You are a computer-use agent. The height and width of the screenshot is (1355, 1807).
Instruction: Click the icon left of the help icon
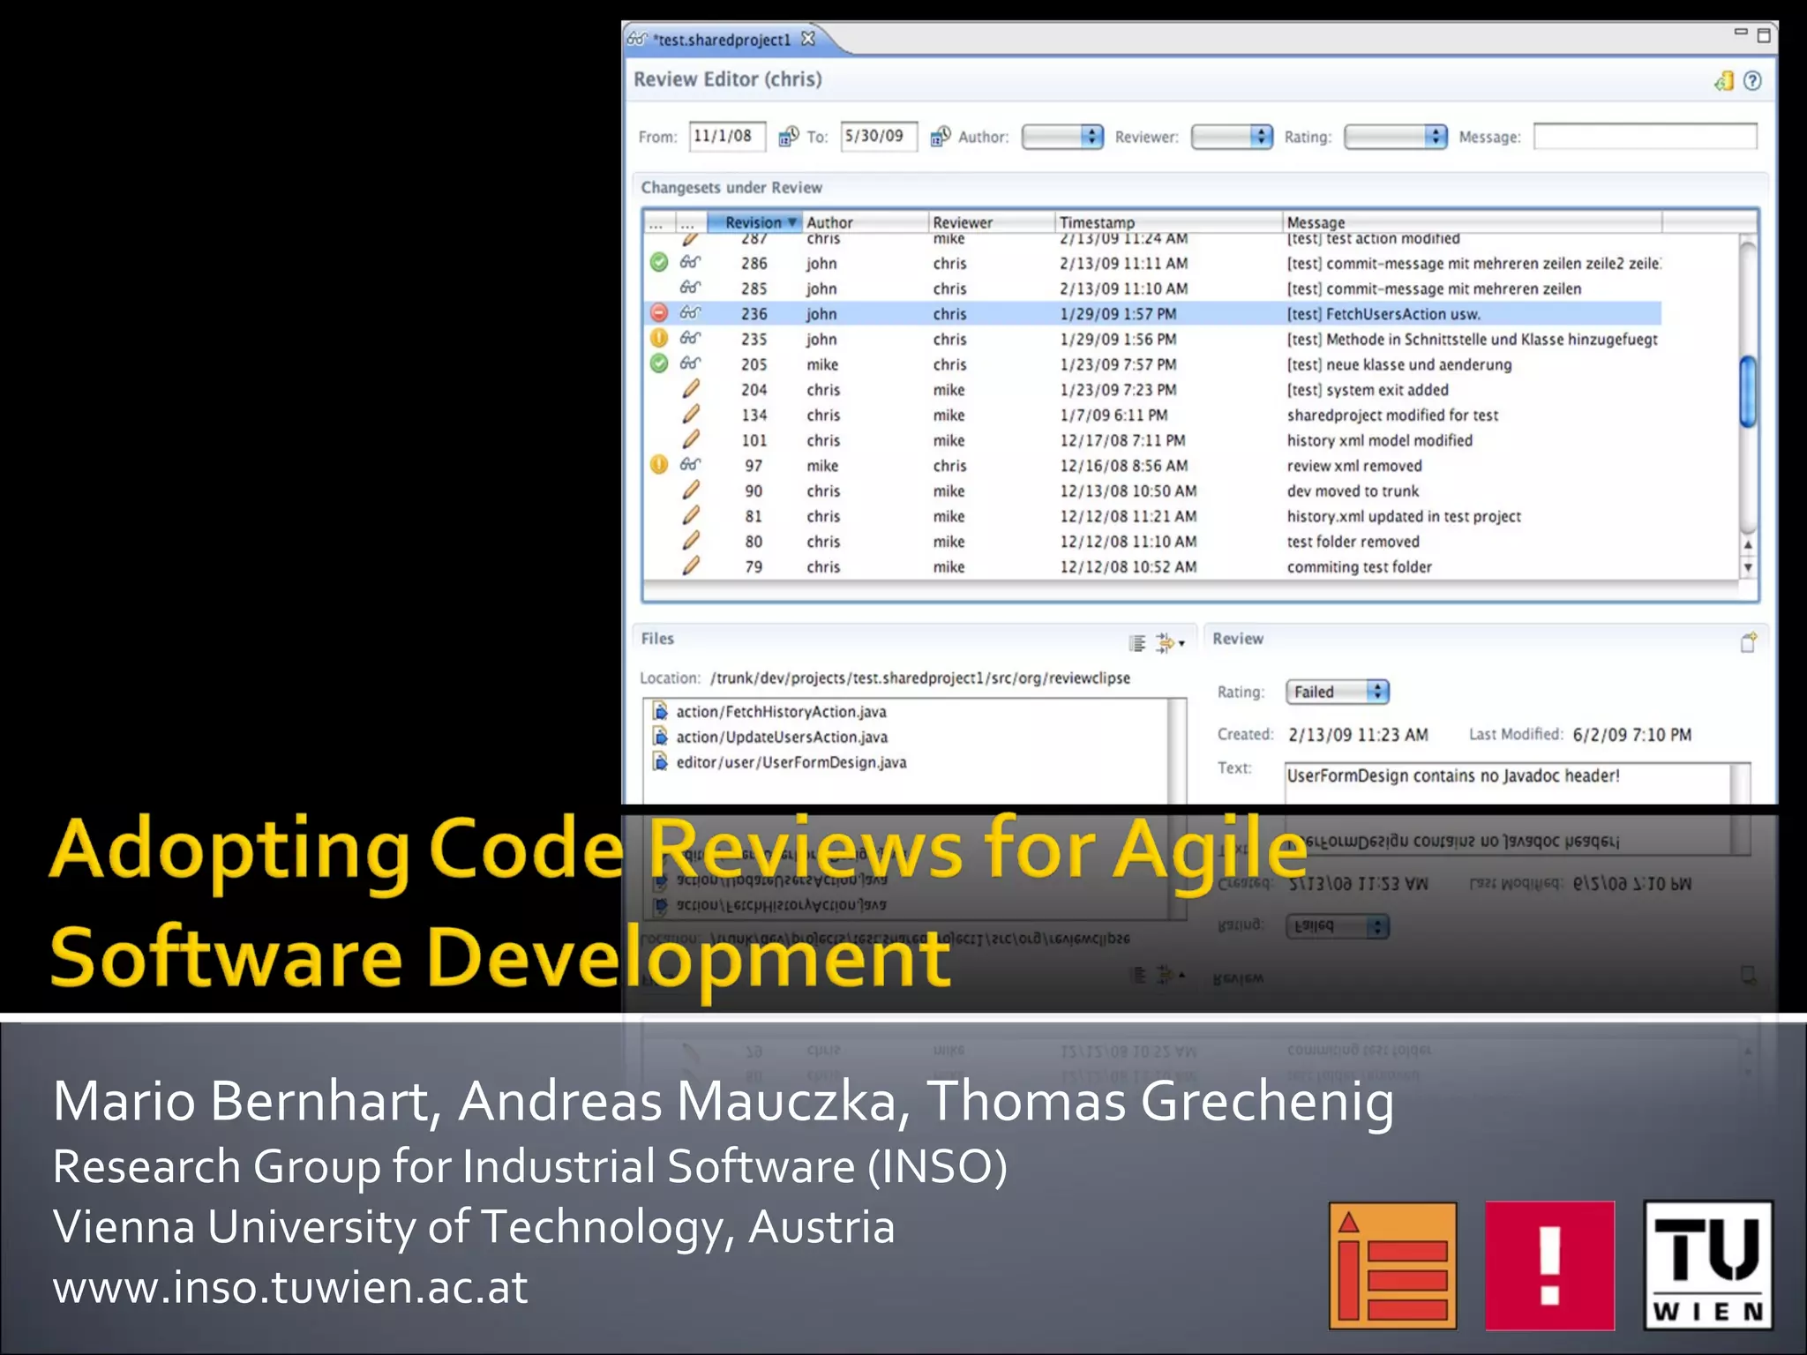pyautogui.click(x=1724, y=81)
